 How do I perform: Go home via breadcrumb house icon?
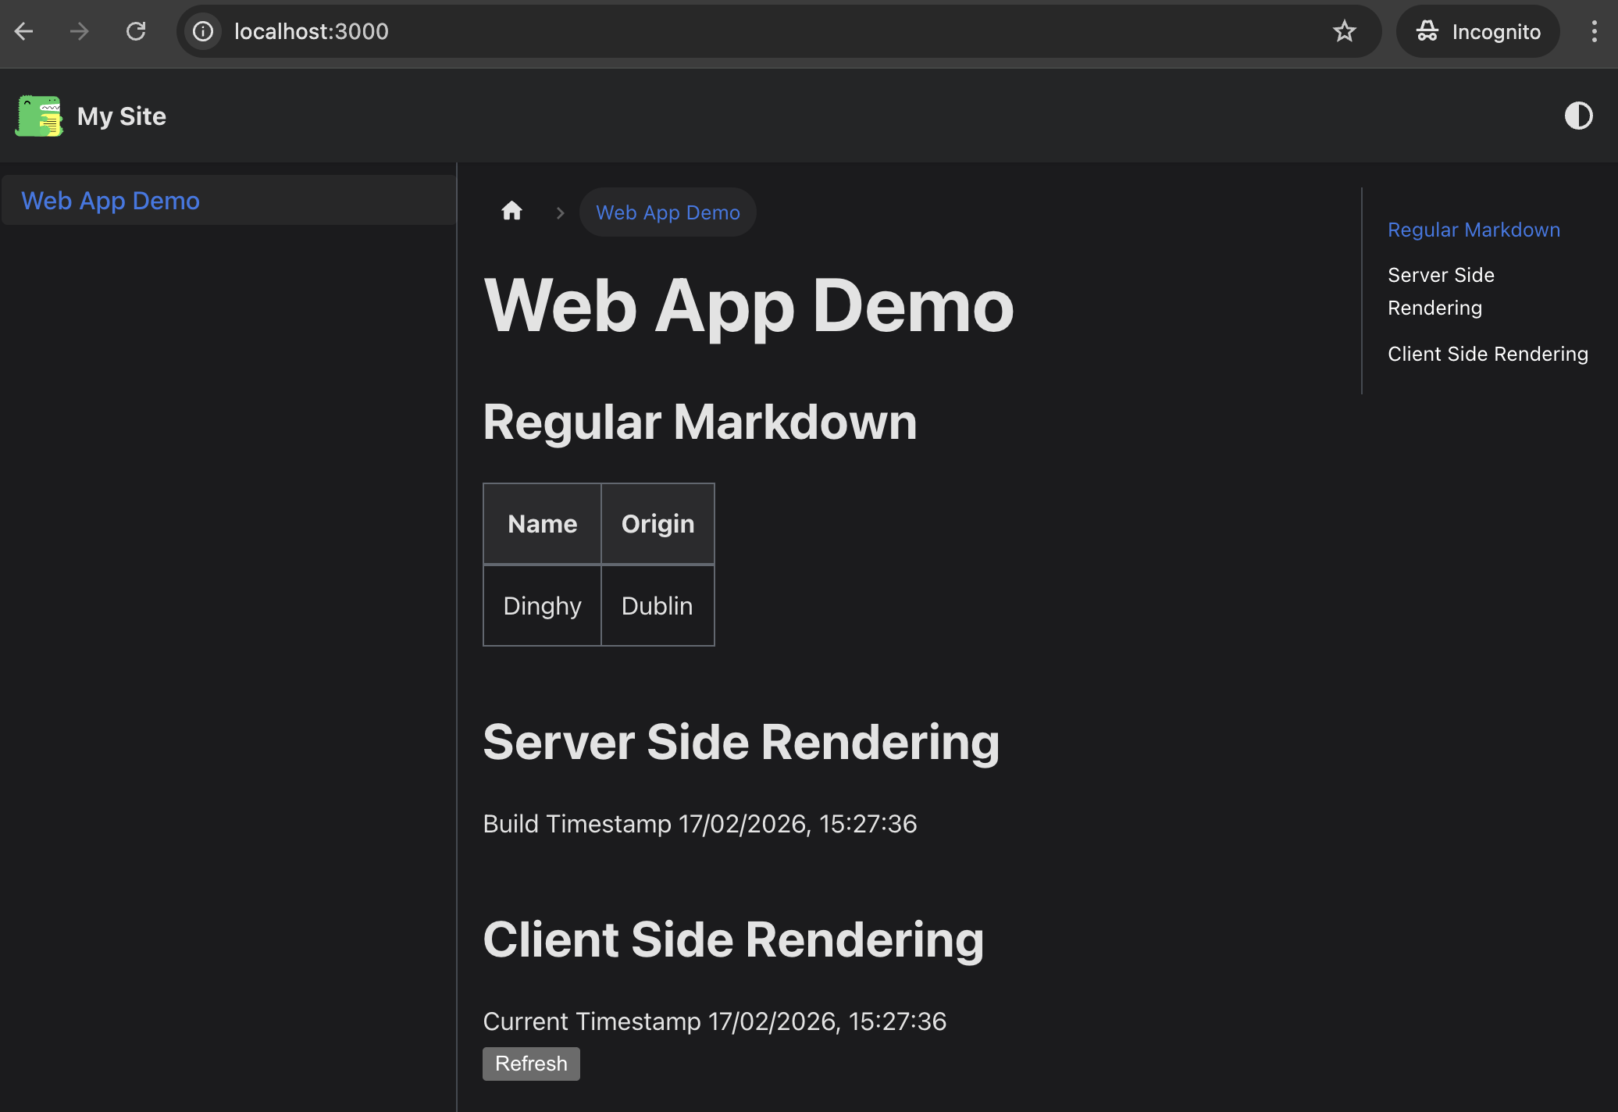tap(511, 211)
